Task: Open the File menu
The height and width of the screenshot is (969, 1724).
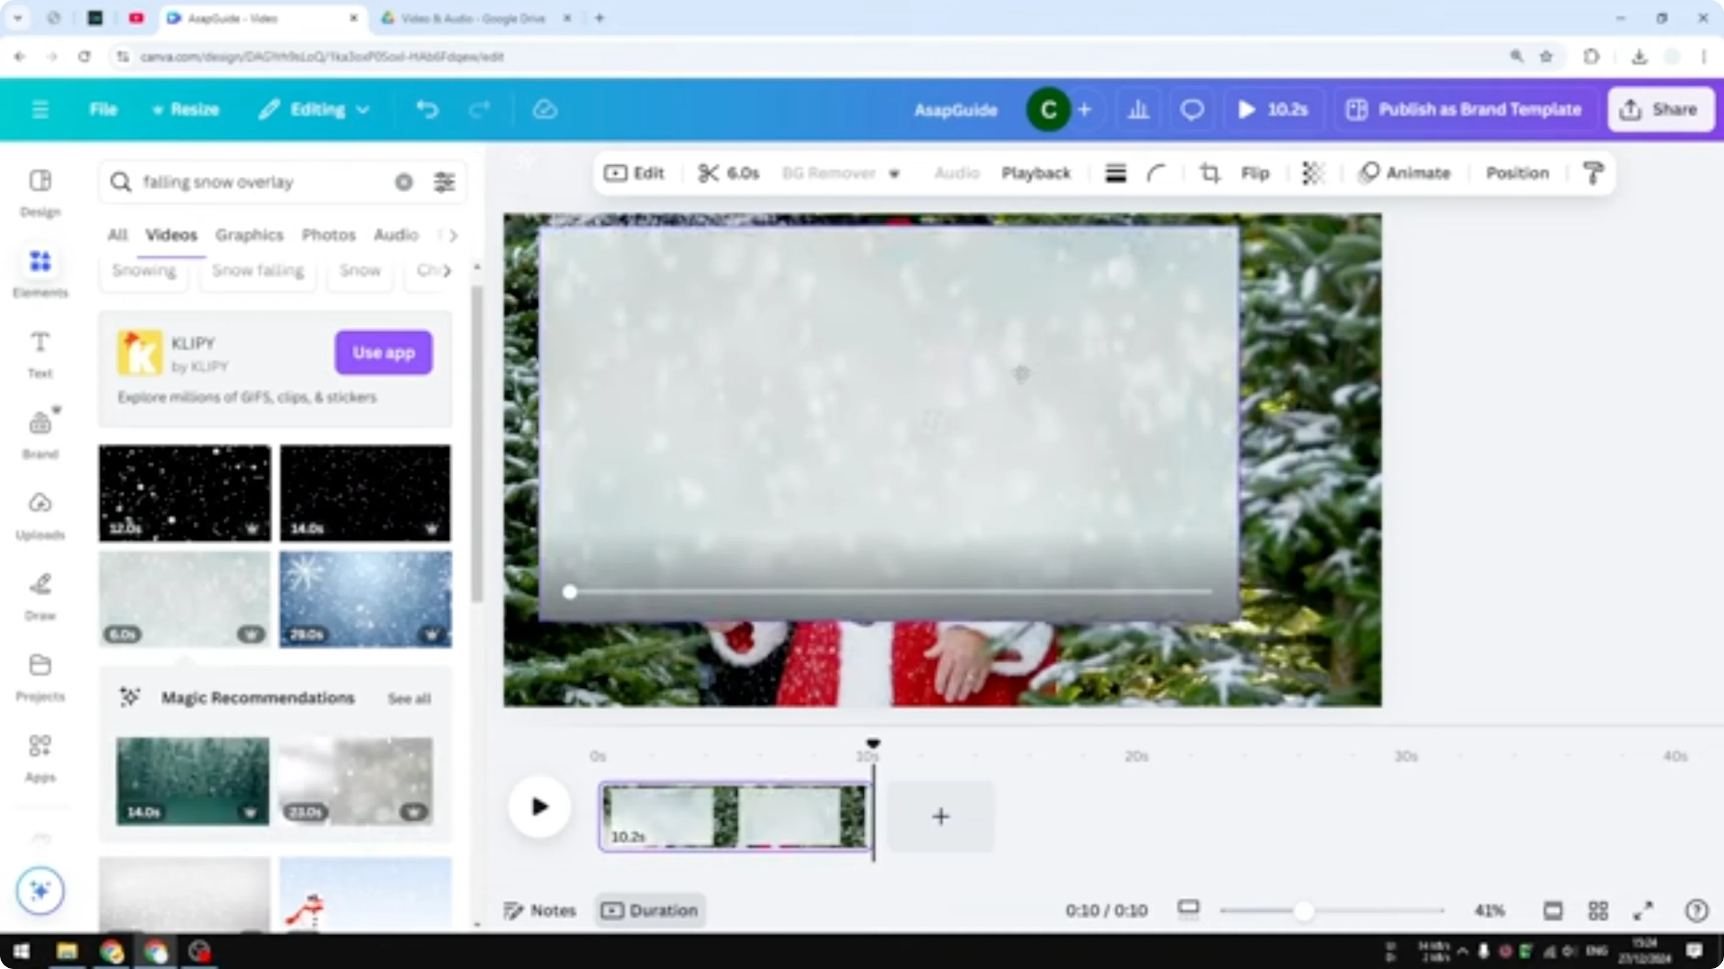Action: click(103, 110)
